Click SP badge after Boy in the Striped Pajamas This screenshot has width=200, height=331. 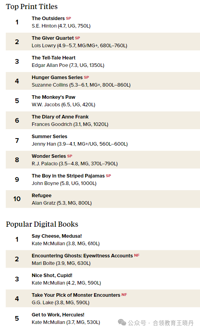click(108, 176)
